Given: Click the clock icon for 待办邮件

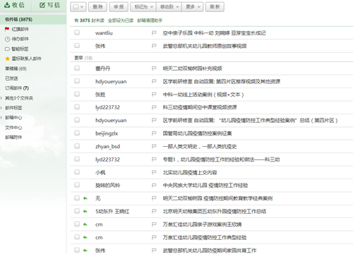Looking at the screenshot, I should tap(7, 39).
